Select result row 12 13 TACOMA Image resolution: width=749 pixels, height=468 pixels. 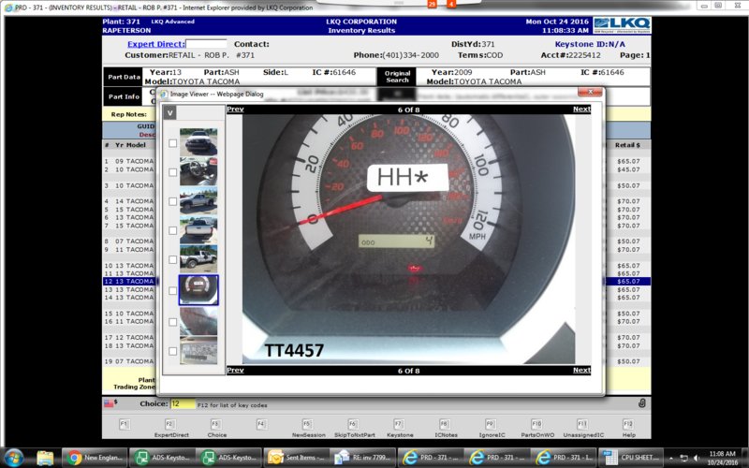(129, 282)
